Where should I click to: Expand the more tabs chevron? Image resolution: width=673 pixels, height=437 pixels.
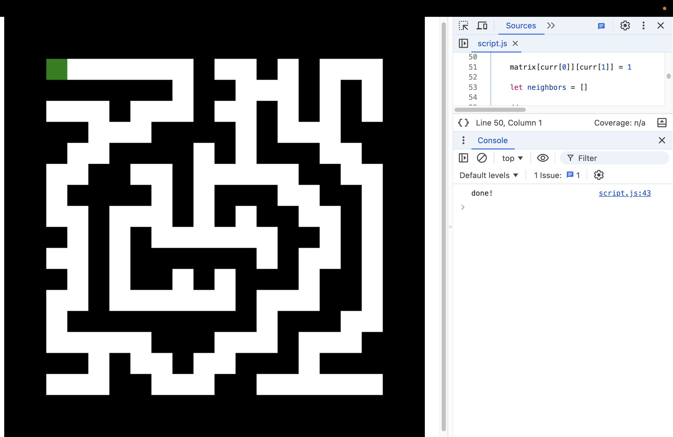pyautogui.click(x=550, y=26)
